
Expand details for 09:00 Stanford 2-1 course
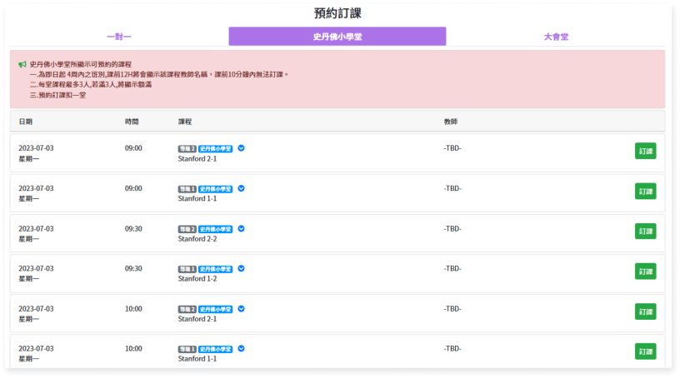pyautogui.click(x=241, y=148)
